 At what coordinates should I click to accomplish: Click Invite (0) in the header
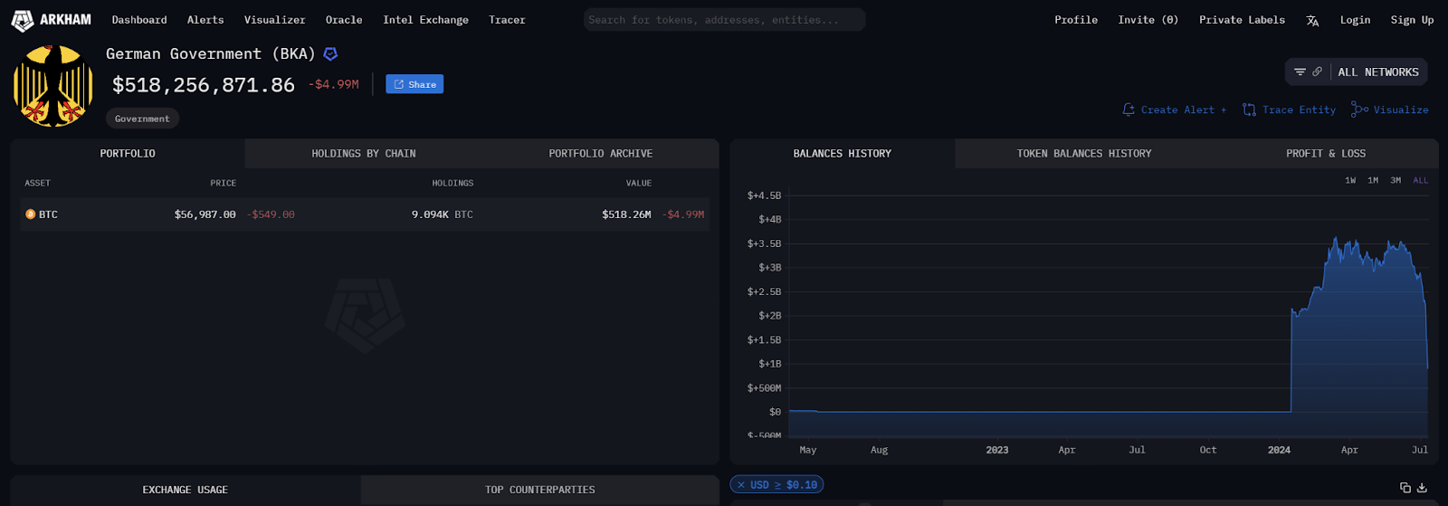[x=1148, y=20]
